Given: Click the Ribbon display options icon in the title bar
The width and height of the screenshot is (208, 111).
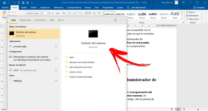Looking at the screenshot, I should (184, 3).
